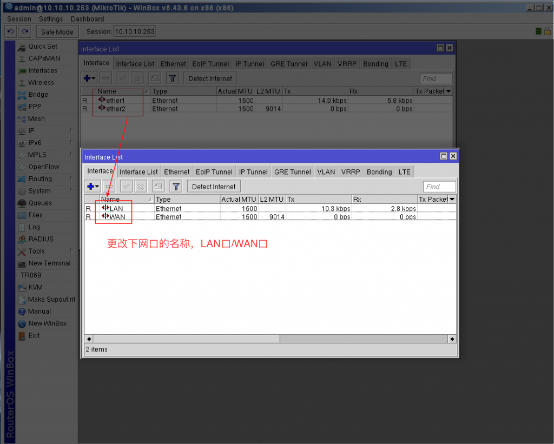Image resolution: width=554 pixels, height=444 pixels.
Task: Click the Undo arrow in WinBox toolbar
Action: pyautogui.click(x=11, y=32)
